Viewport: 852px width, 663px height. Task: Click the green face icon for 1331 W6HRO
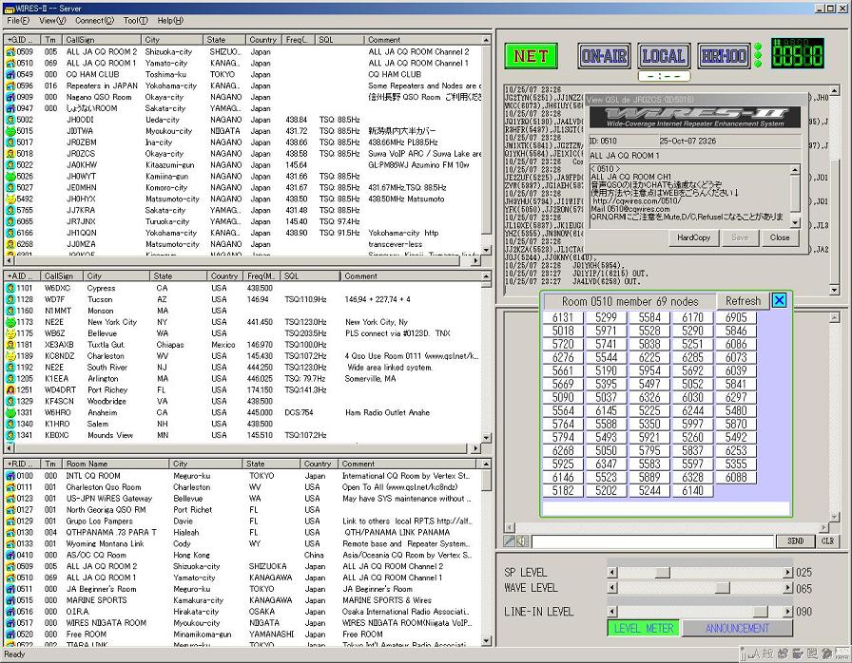(x=10, y=413)
